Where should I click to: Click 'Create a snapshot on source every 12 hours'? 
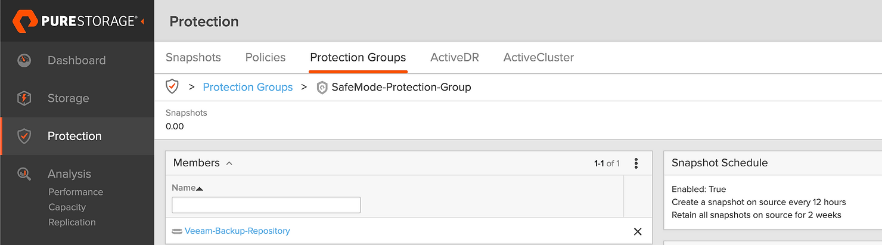point(759,202)
